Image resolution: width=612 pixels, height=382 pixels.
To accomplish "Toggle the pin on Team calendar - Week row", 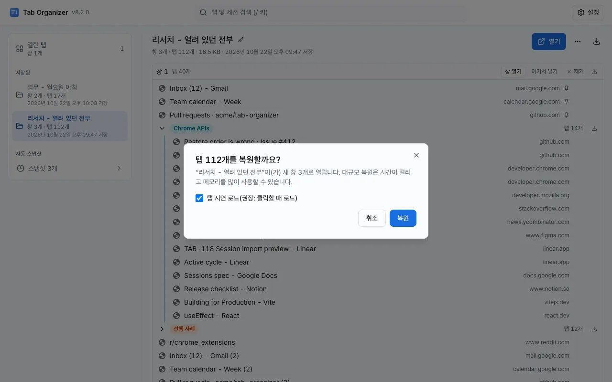I will click(567, 102).
